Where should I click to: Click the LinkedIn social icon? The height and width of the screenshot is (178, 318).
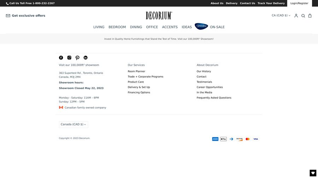click(86, 58)
